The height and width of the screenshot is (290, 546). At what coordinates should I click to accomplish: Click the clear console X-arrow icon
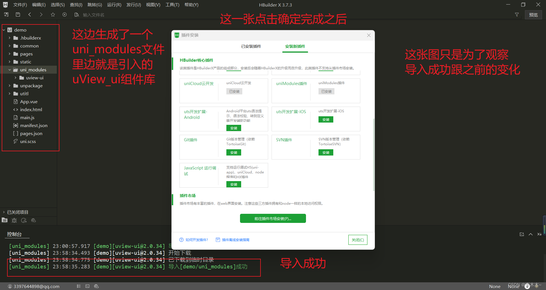tap(539, 234)
